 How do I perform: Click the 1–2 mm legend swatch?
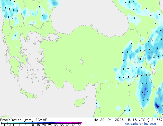pos(16,123)
